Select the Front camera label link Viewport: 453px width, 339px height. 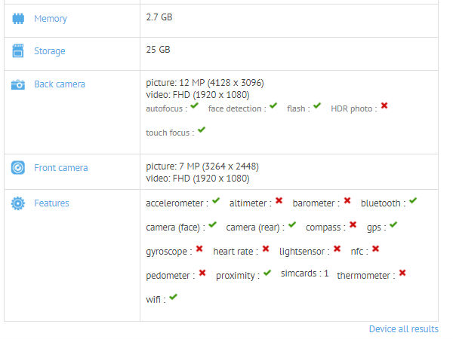pyautogui.click(x=61, y=168)
